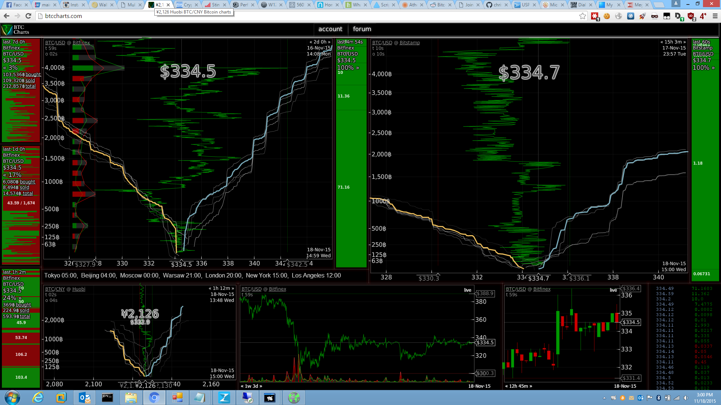The height and width of the screenshot is (405, 721).
Task: Change the « 15h 3m » timespan selector
Action: 673,42
